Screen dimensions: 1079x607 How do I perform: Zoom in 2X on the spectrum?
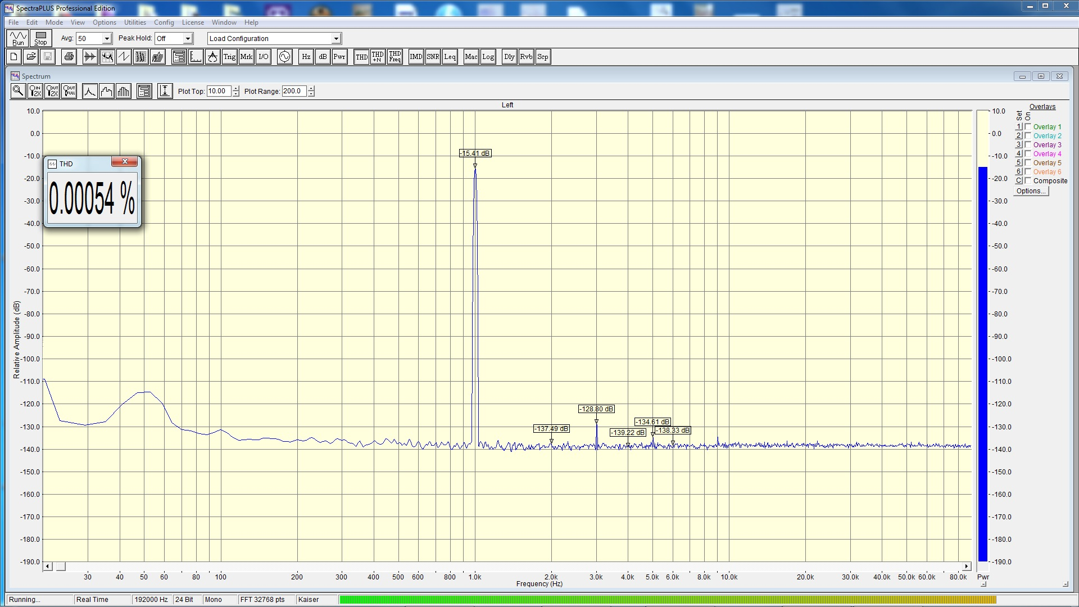(x=35, y=91)
